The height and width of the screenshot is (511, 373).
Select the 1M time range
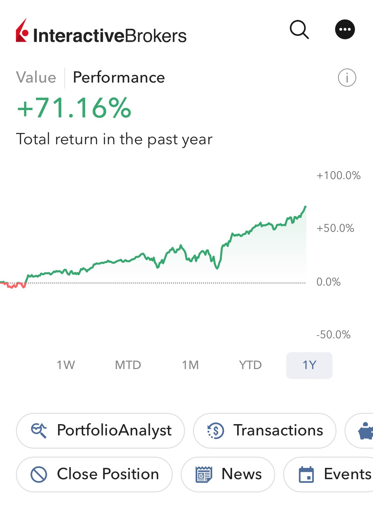[190, 365]
